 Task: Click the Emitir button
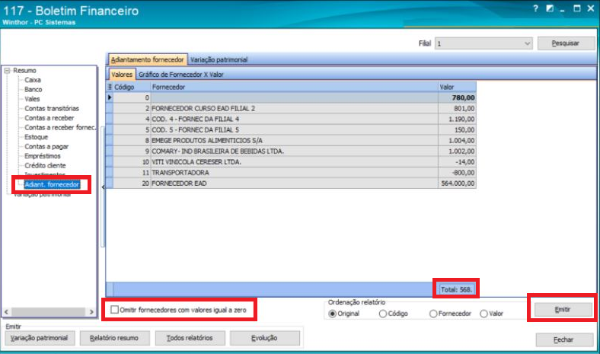(563, 309)
